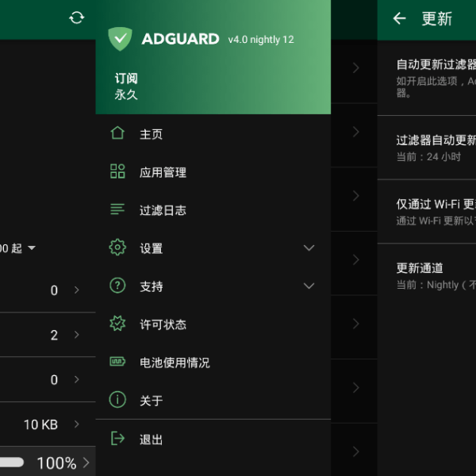This screenshot has width=476, height=476.
Task: Click the badge icon for 许可状态
Action: pos(117,324)
